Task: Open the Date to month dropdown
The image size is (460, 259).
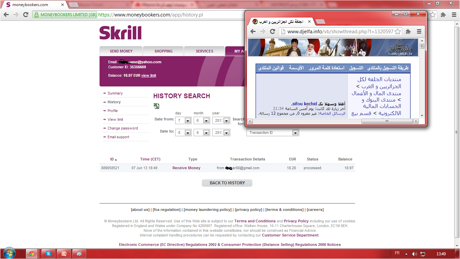Action: (202, 133)
